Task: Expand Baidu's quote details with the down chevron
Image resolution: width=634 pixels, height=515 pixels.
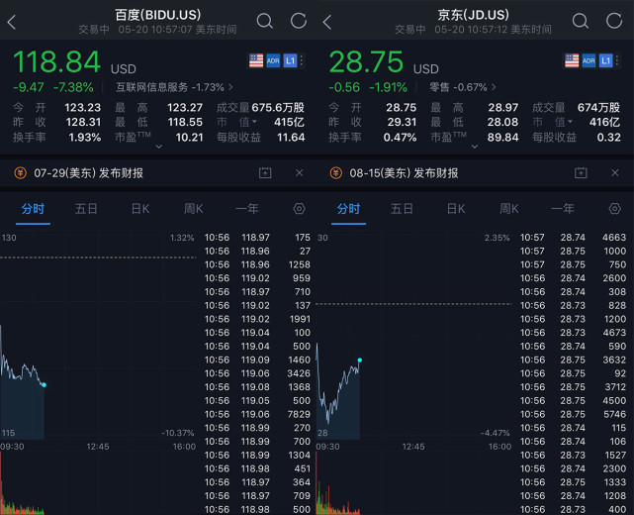Action: point(159,147)
